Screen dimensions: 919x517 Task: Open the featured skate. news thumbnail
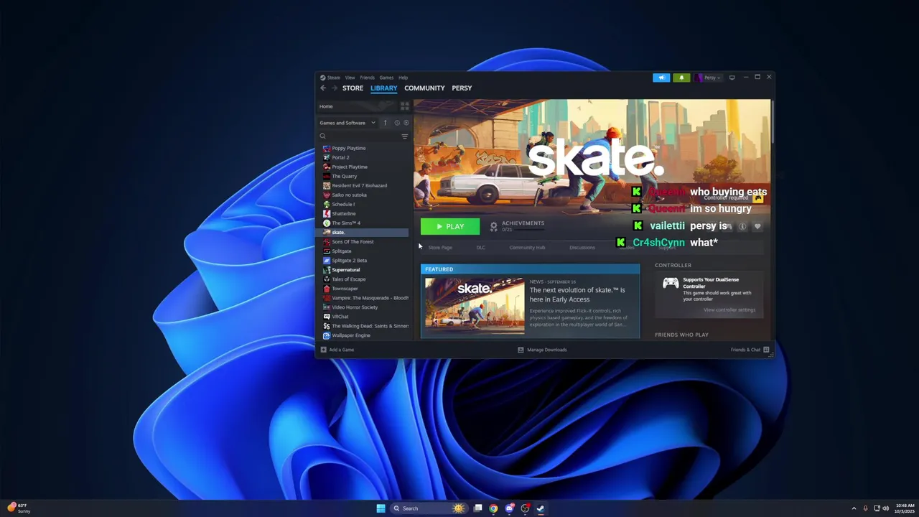tap(475, 306)
